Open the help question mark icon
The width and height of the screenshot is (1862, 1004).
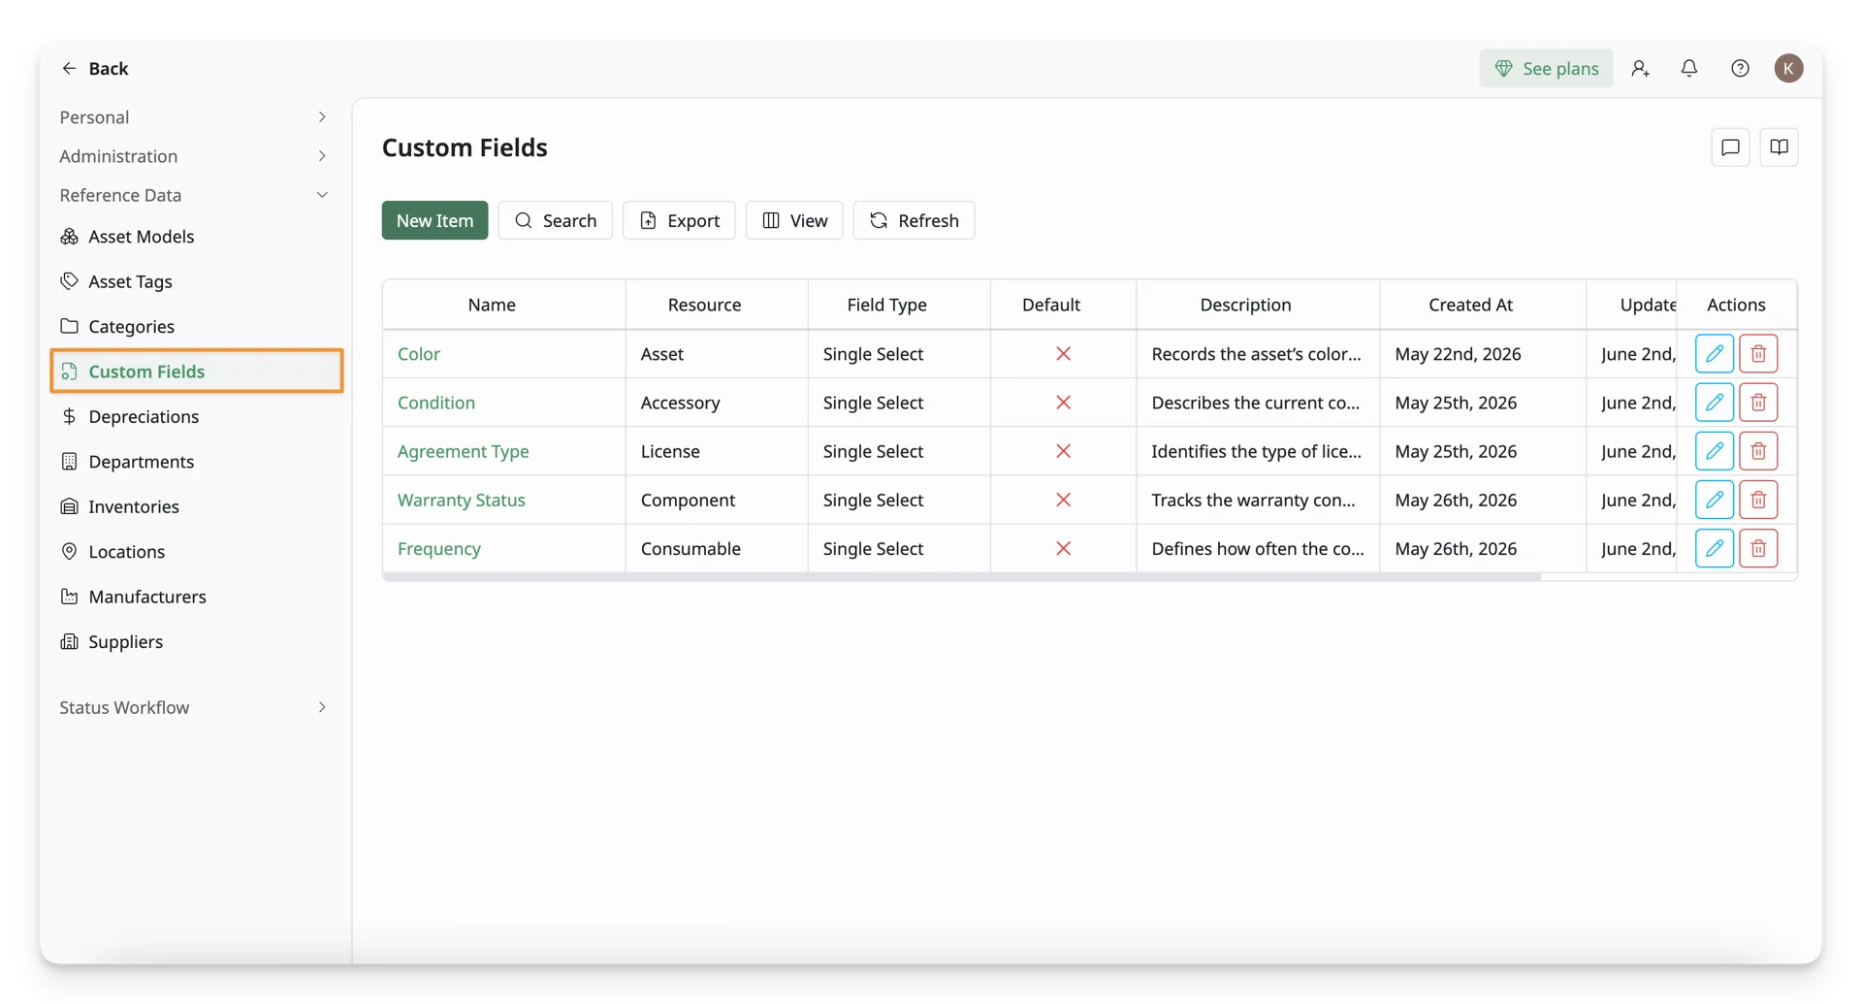coord(1740,68)
